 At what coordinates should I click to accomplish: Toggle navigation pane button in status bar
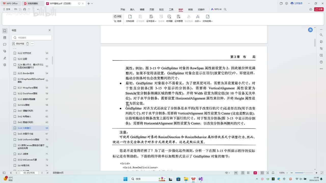(x=4, y=173)
